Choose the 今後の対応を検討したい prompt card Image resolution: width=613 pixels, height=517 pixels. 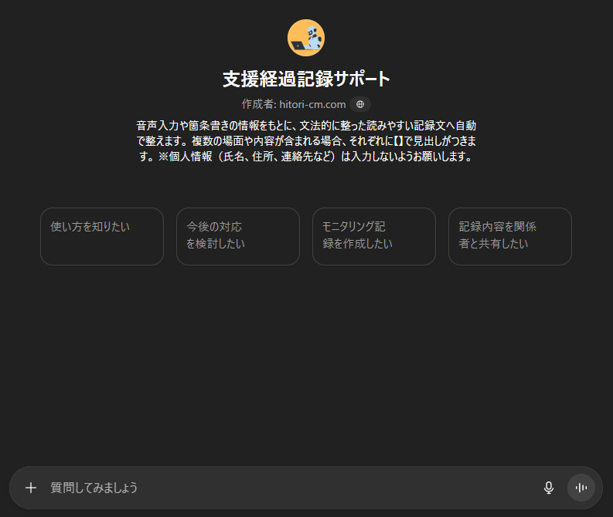click(x=238, y=236)
